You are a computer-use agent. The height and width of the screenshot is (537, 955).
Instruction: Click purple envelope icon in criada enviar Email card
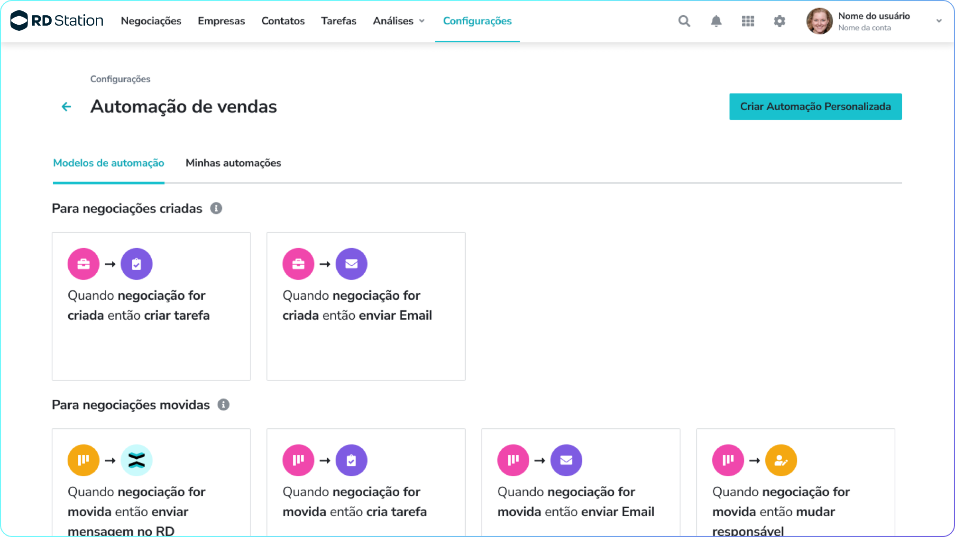pos(351,264)
